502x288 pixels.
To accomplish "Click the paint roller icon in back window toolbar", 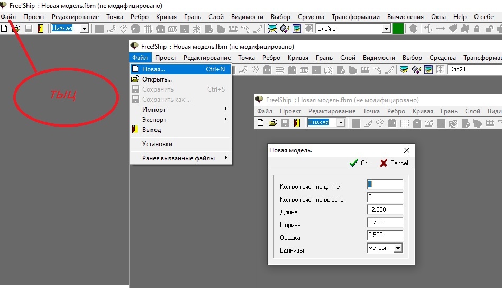I will point(284,29).
